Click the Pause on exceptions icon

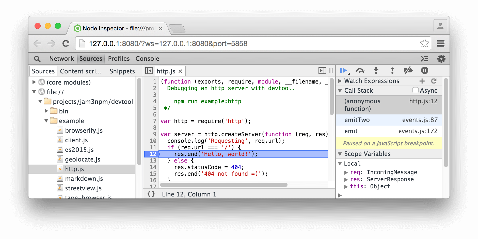pos(425,71)
